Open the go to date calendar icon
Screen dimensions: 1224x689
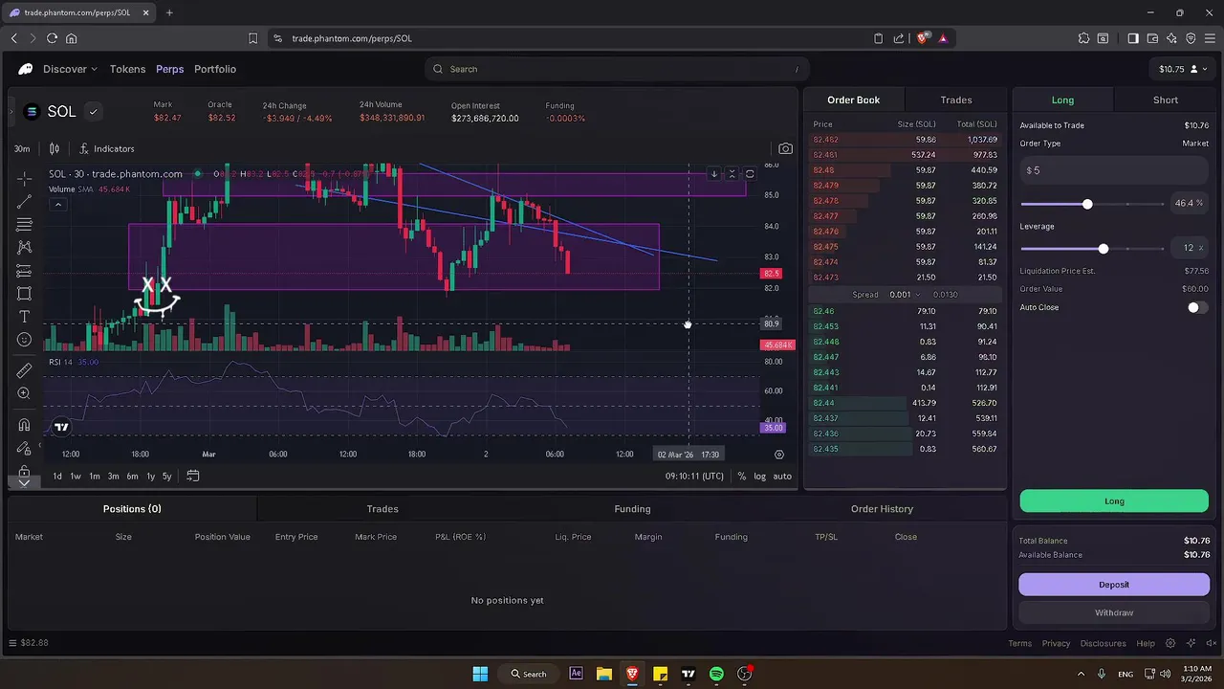point(192,476)
